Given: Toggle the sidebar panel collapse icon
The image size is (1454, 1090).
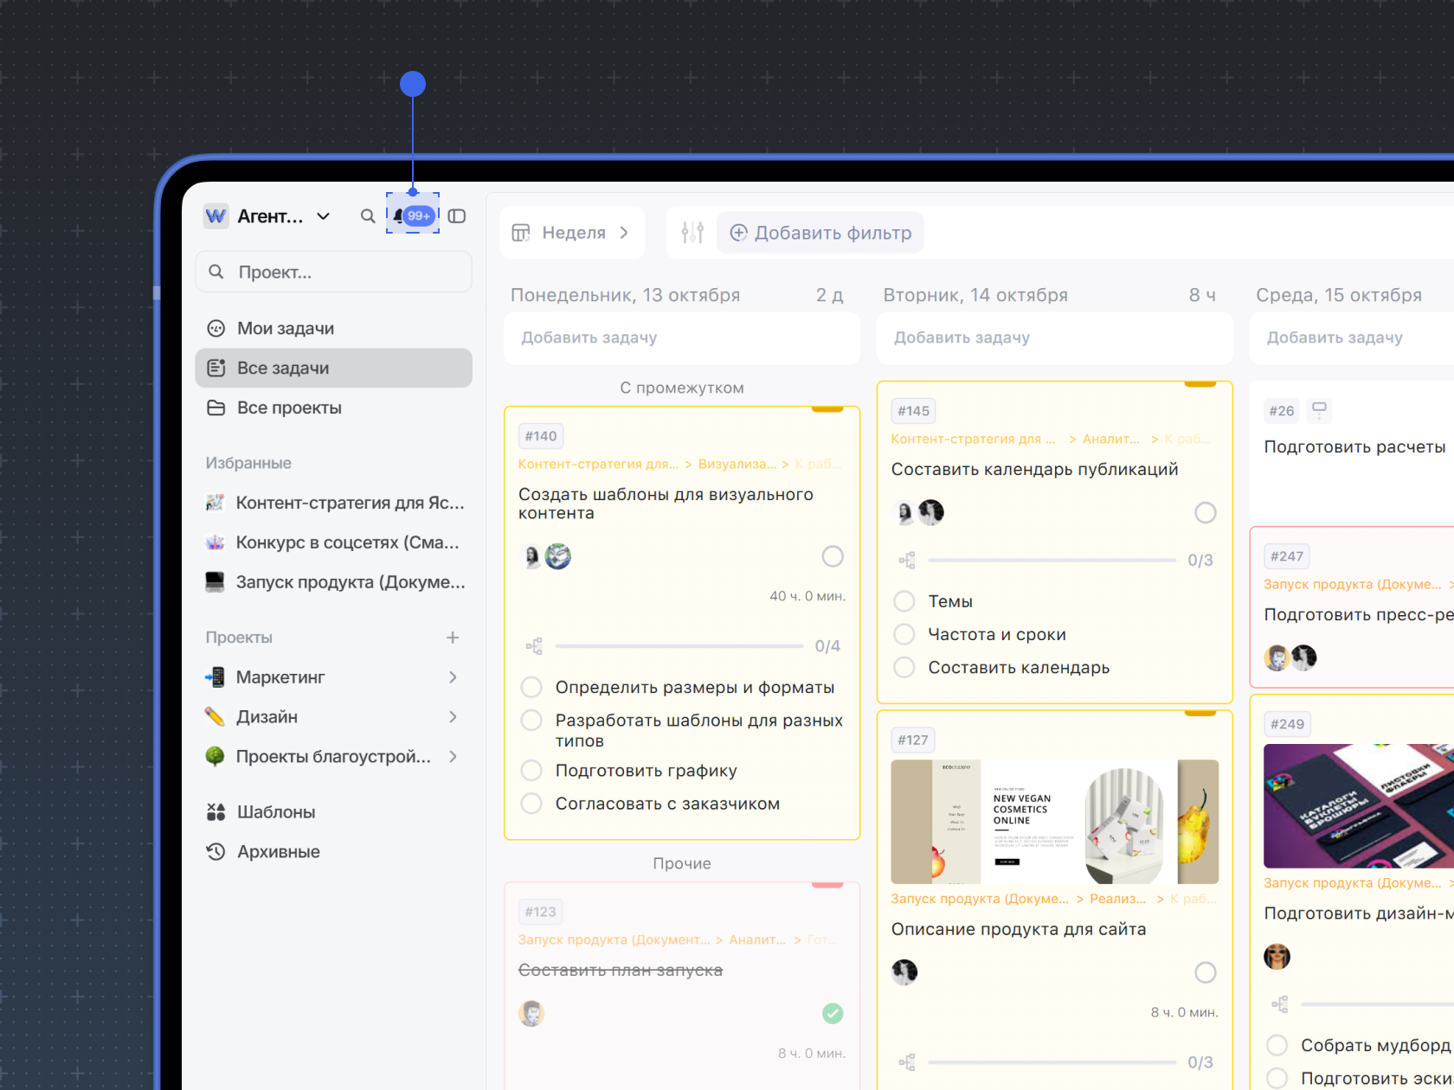Looking at the screenshot, I should click(x=457, y=216).
